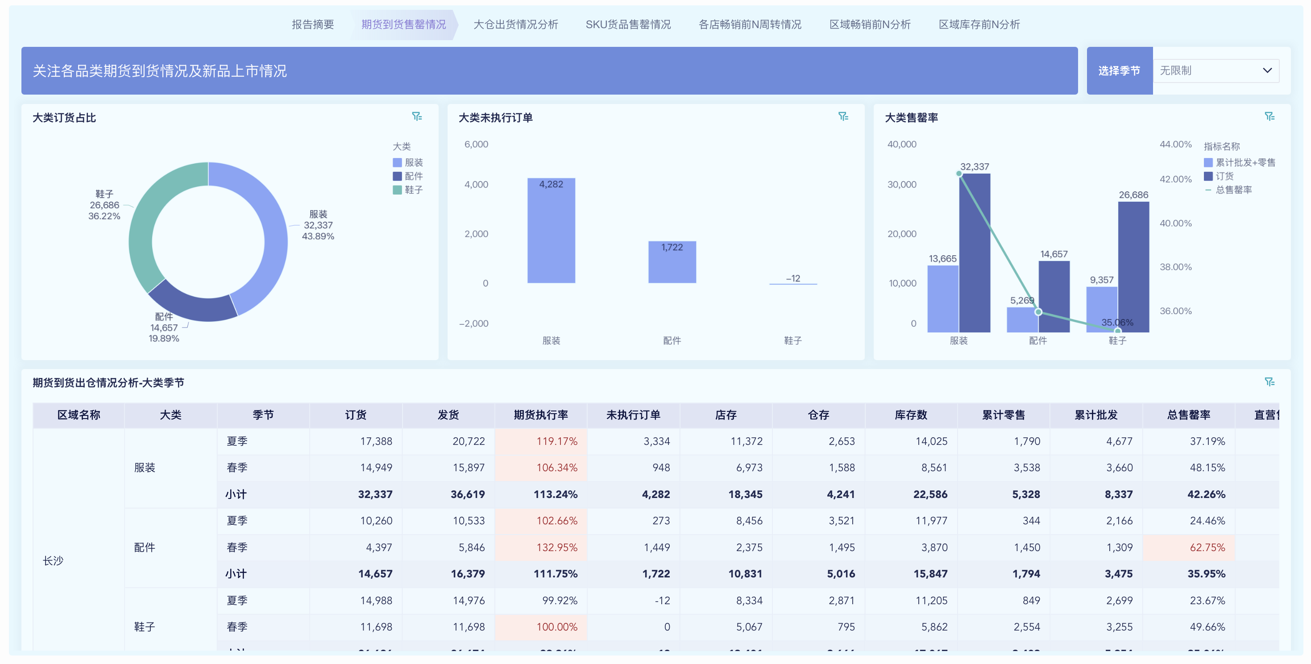Collapse the 配件 category group

[145, 548]
